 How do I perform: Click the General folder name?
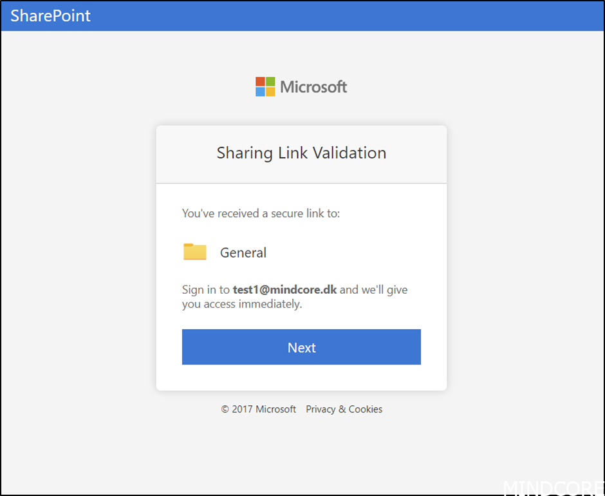click(x=243, y=253)
